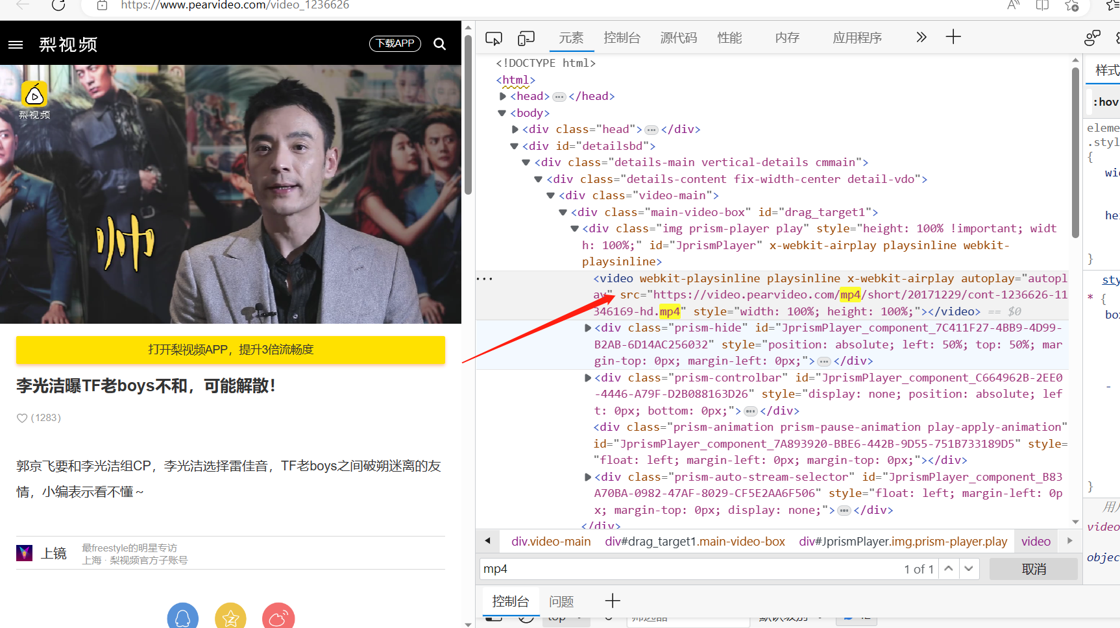
Task: Toggle the :hov element state panel
Action: coord(1106,102)
